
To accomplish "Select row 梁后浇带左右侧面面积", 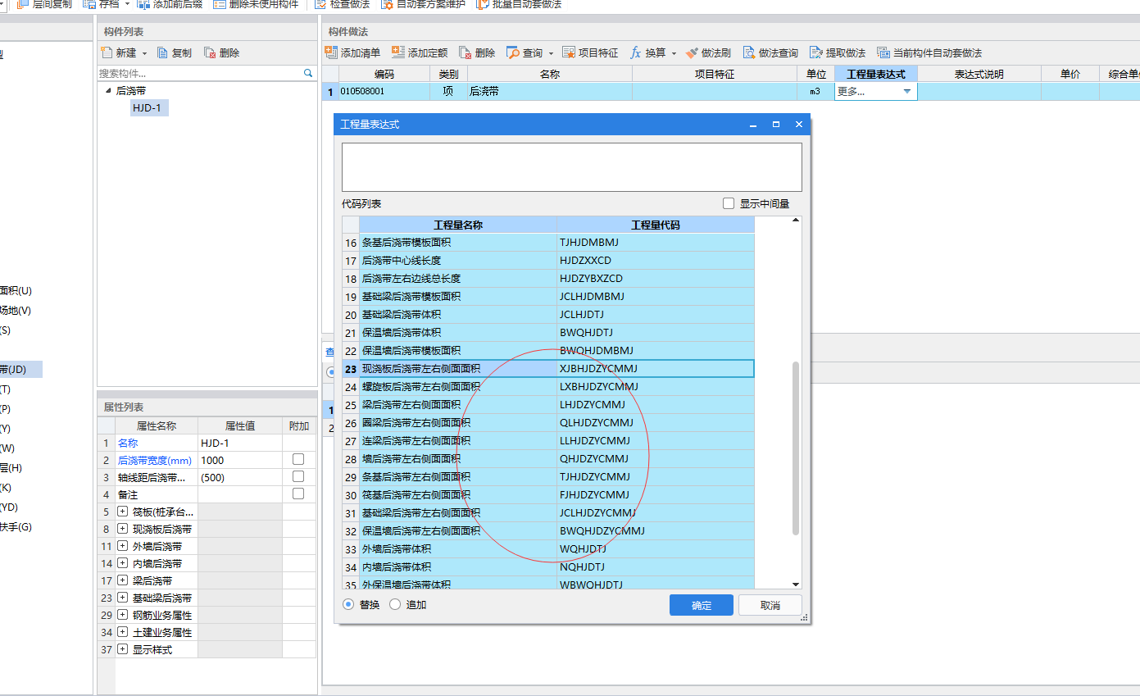I will tap(547, 405).
